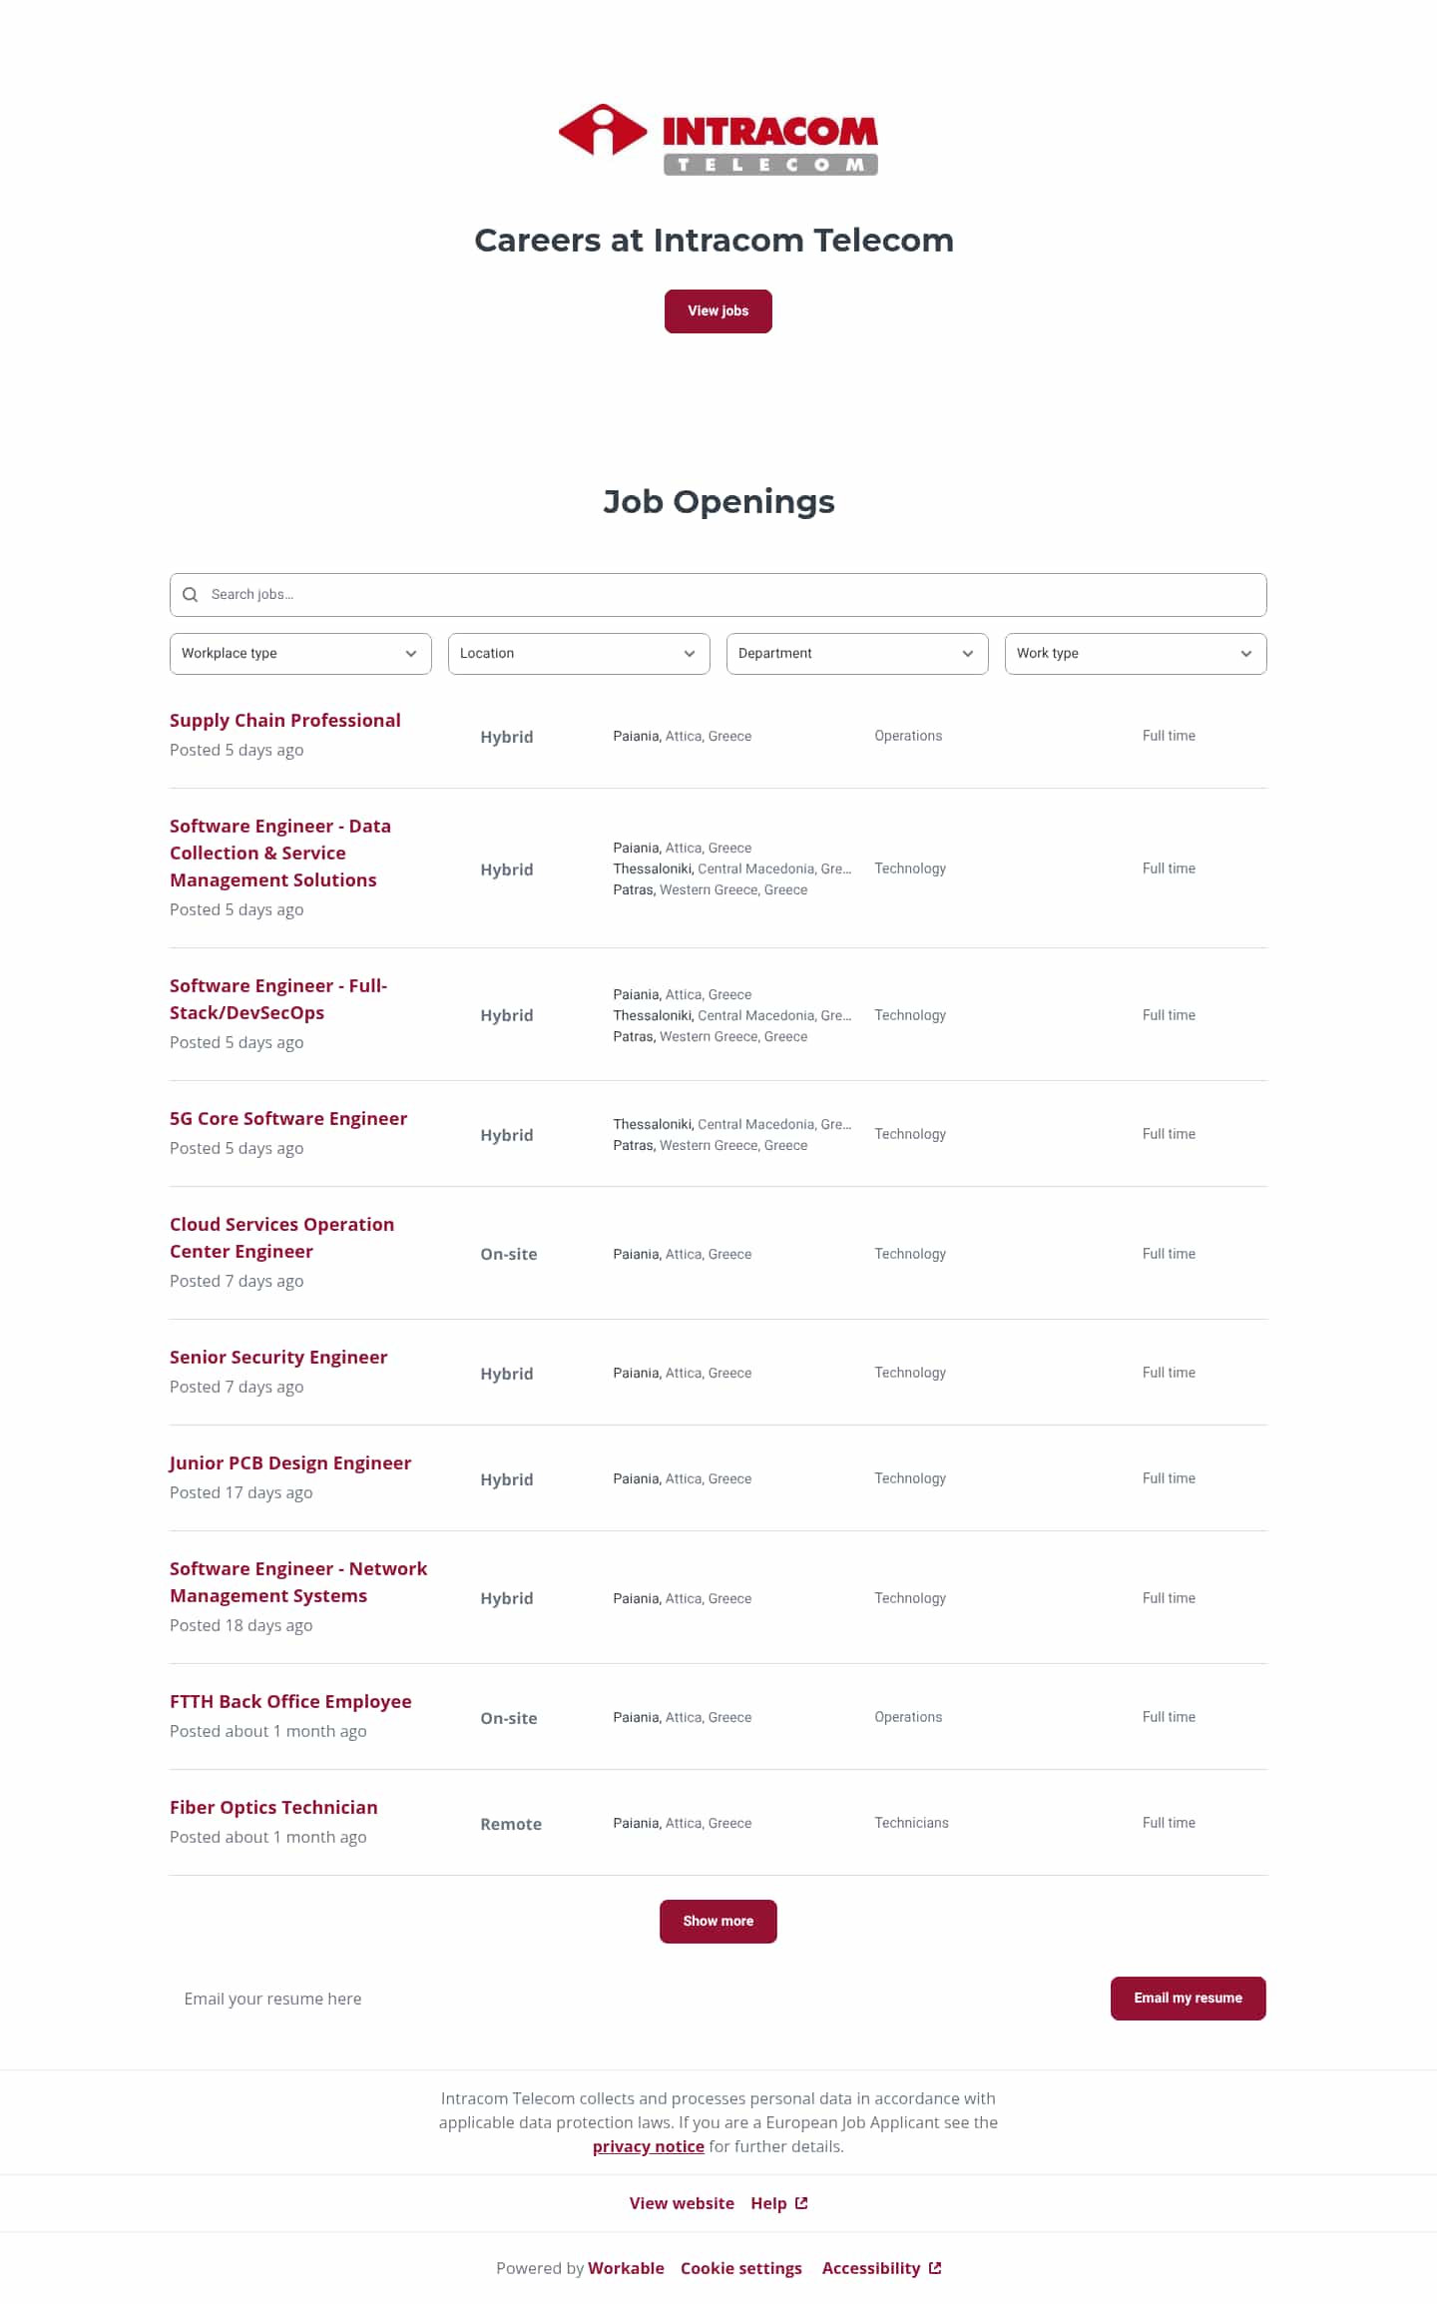
Task: Click the chevron on Work type filter
Action: [1245, 654]
